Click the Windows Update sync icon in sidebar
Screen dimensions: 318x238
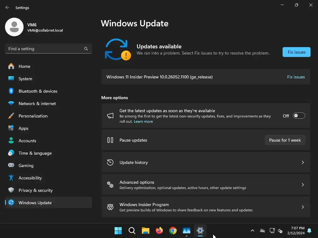click(x=11, y=202)
